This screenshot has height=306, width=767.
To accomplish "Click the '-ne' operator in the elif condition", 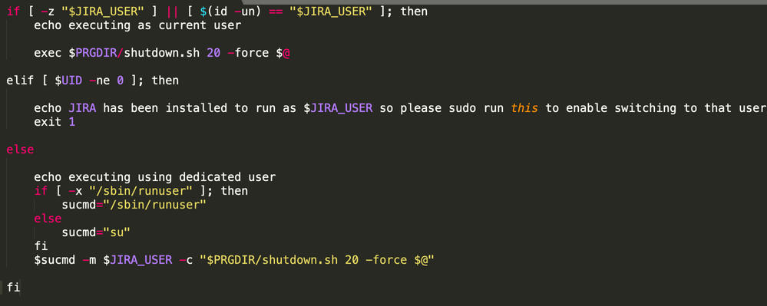I will click(99, 81).
